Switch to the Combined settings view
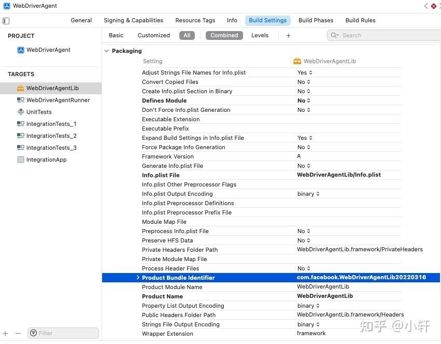The height and width of the screenshot is (344, 441). (x=224, y=35)
